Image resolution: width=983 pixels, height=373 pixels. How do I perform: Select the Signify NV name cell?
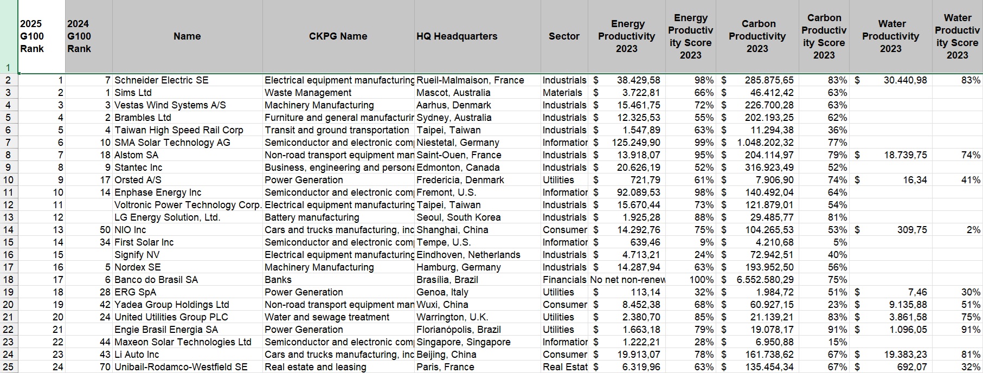pyautogui.click(x=188, y=255)
